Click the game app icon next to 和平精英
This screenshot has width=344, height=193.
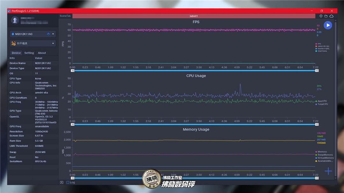pyautogui.click(x=13, y=43)
